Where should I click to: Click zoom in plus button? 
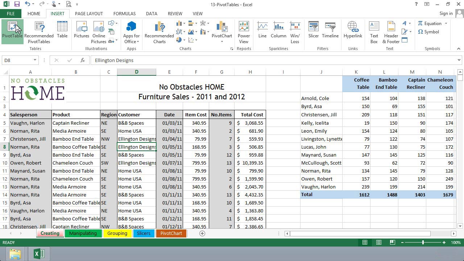444,243
